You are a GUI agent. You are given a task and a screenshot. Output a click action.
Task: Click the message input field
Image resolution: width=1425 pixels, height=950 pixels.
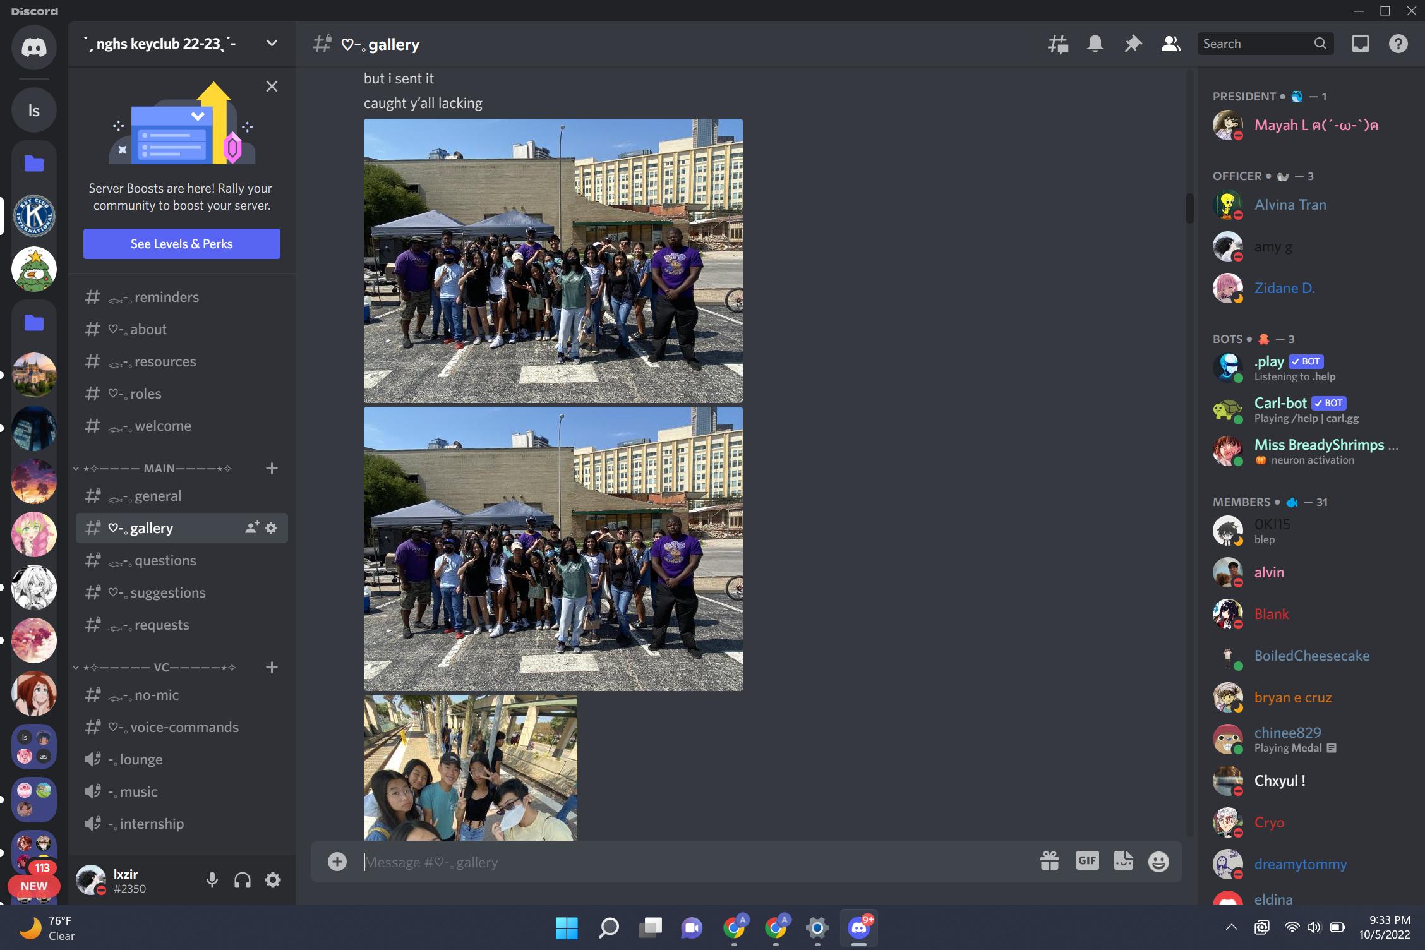(695, 862)
